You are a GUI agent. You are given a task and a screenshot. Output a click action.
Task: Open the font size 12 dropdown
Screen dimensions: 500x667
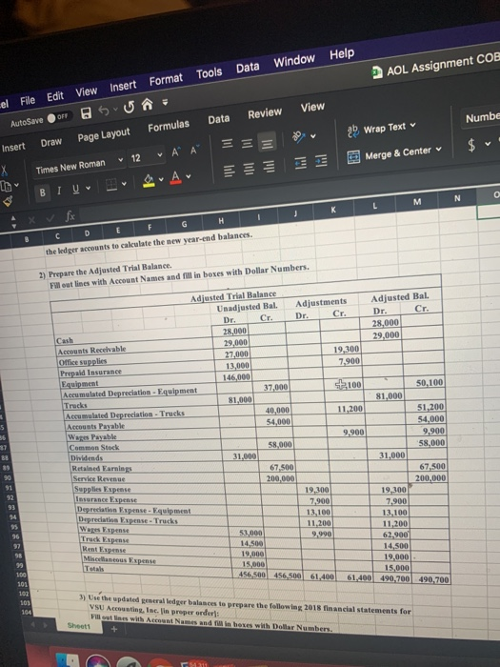(x=160, y=154)
